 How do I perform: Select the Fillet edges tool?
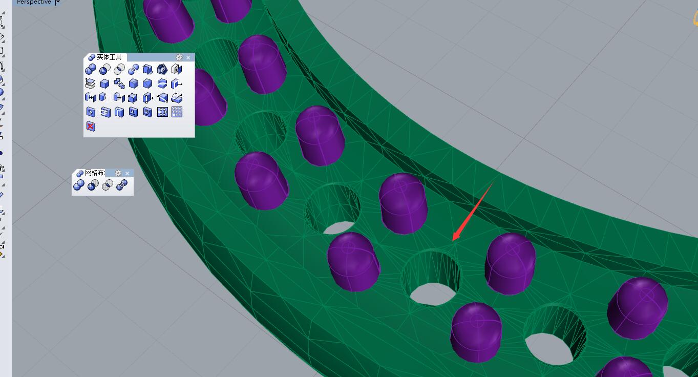(134, 83)
